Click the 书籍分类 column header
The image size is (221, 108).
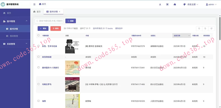[195, 36]
